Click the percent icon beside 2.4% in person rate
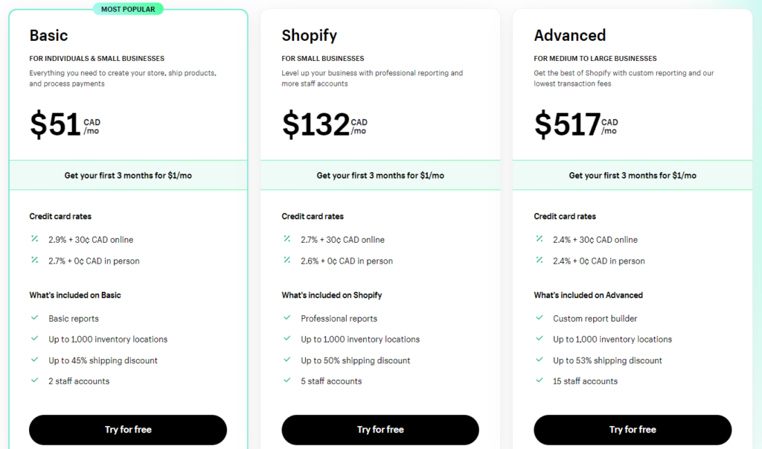This screenshot has height=449, width=762. (x=539, y=261)
